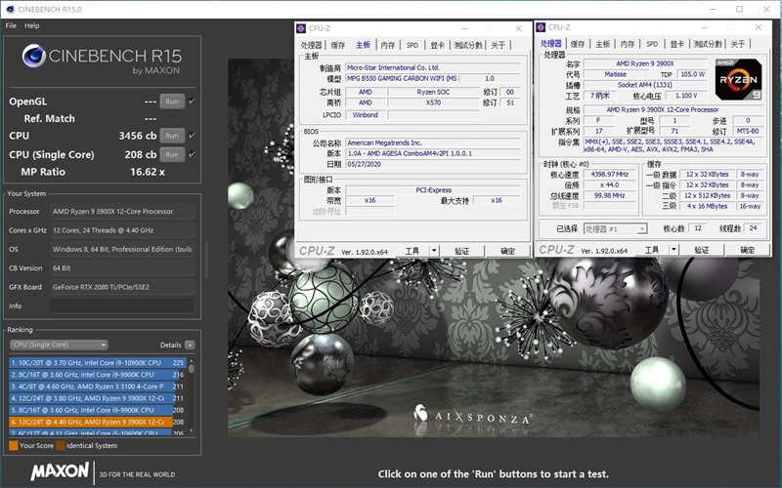The height and width of the screenshot is (488, 782).
Task: Click the ranking list vertical scrollbar
Action: (191, 395)
